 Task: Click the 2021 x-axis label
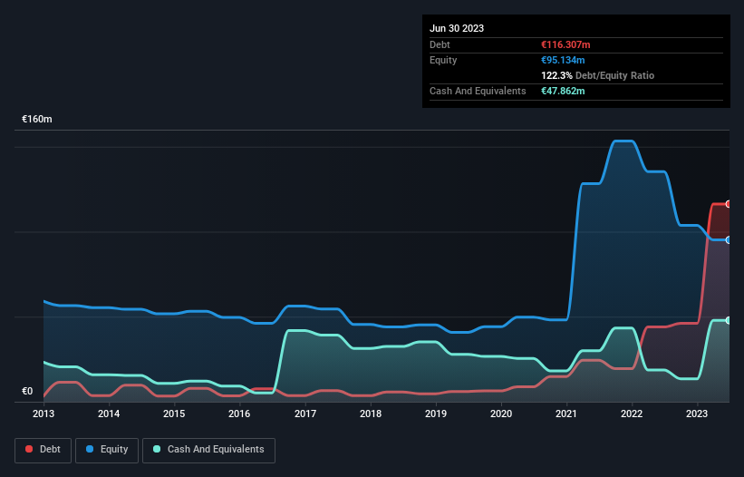click(x=566, y=414)
